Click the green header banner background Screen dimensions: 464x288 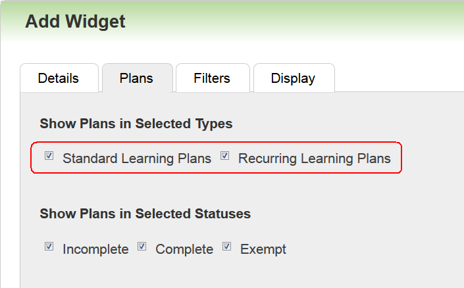(296, 22)
